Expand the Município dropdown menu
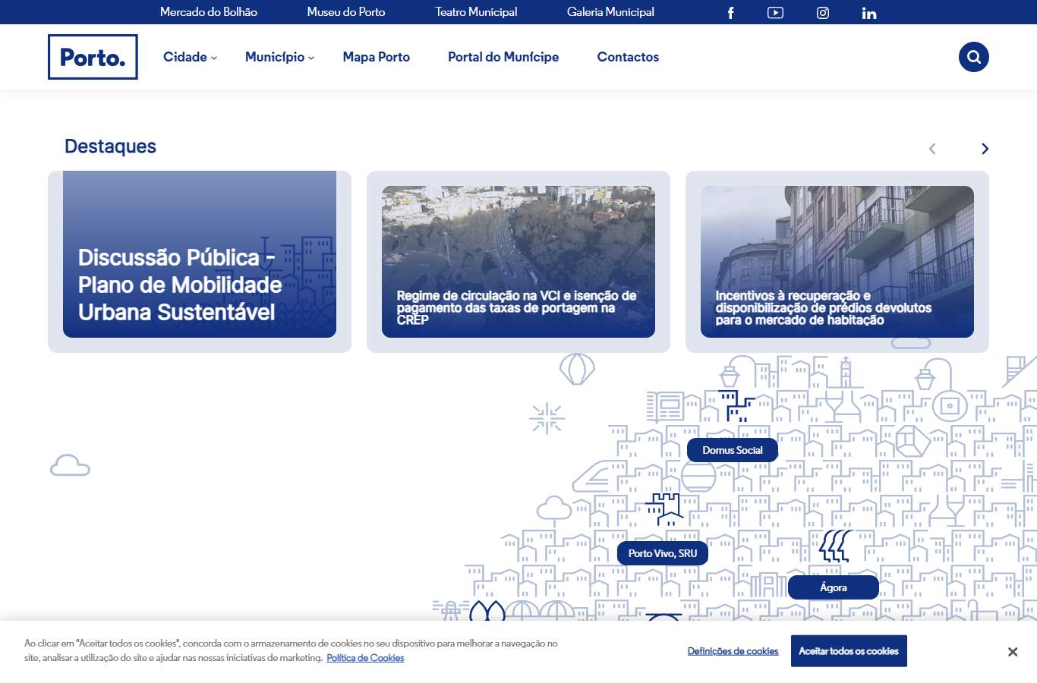The height and width of the screenshot is (683, 1037). point(279,57)
